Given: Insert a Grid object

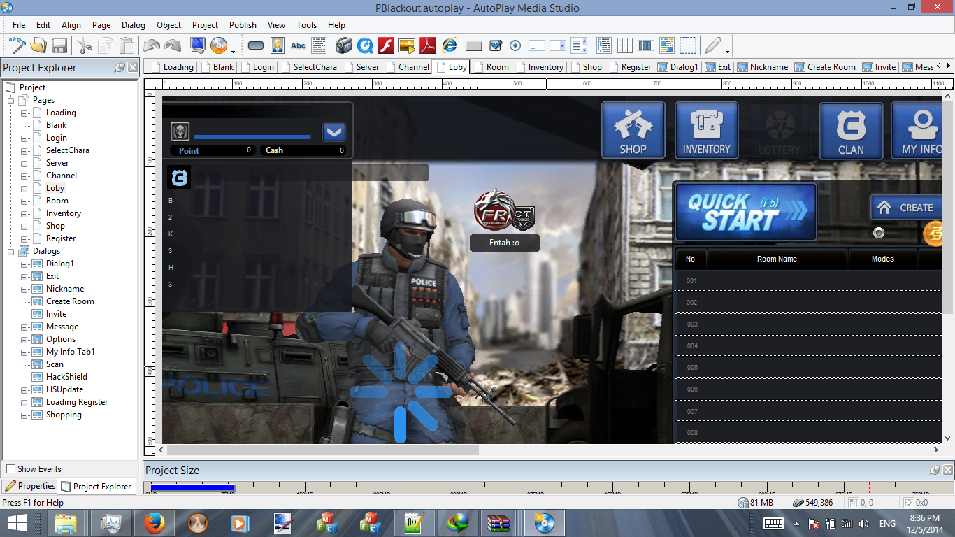Looking at the screenshot, I should (x=625, y=46).
